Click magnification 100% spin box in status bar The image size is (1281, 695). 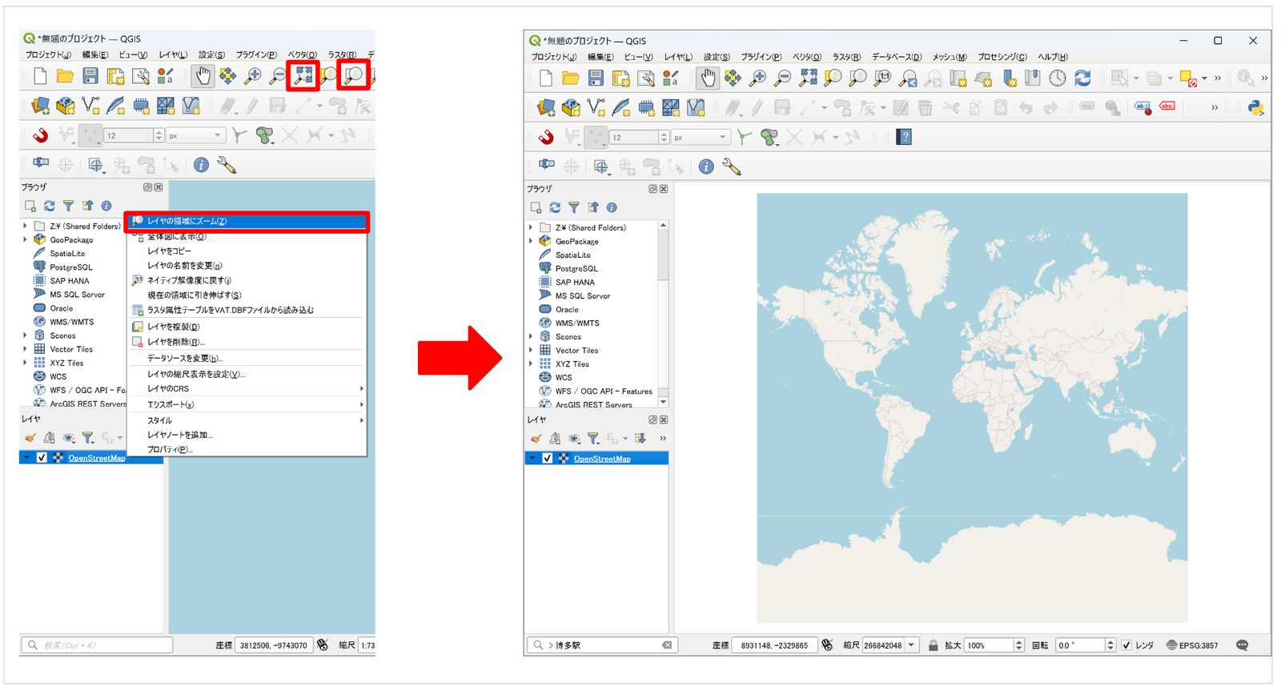point(994,645)
